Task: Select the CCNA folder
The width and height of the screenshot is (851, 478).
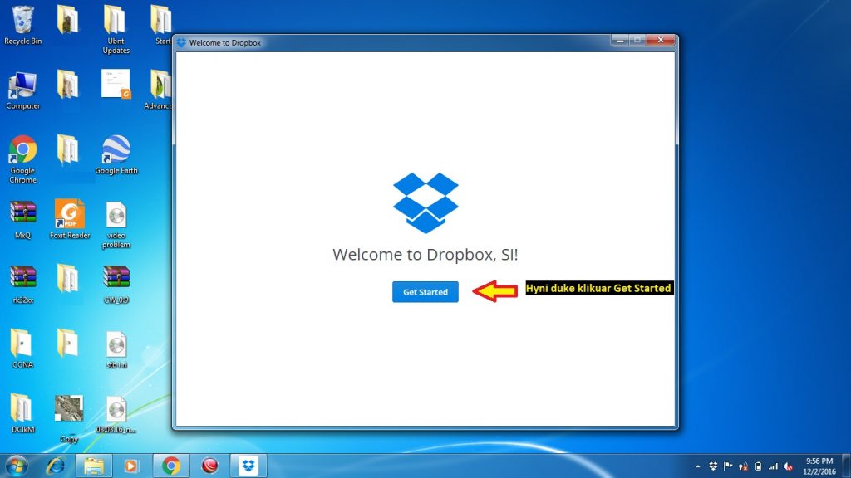Action: point(22,349)
